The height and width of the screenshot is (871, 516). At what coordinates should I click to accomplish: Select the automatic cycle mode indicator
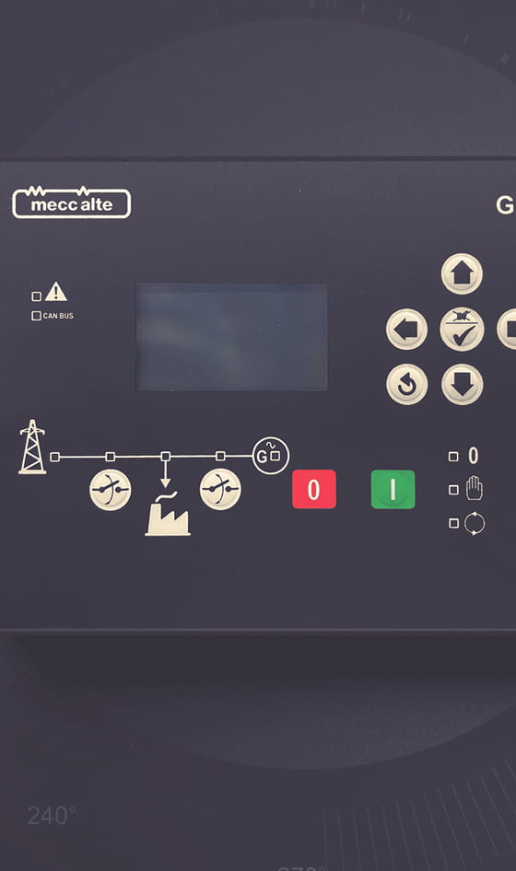click(453, 523)
